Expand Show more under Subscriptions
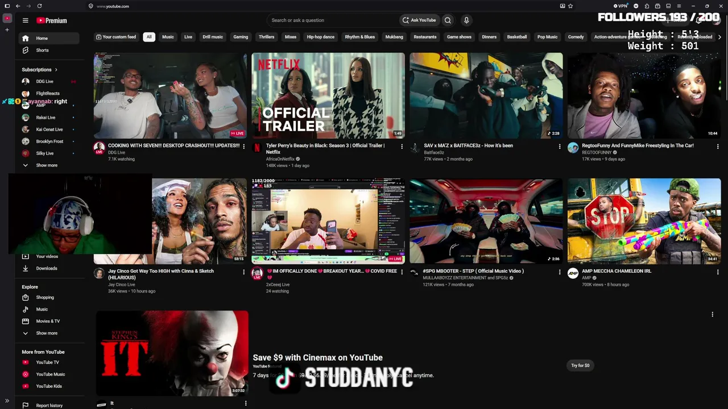 [48, 165]
